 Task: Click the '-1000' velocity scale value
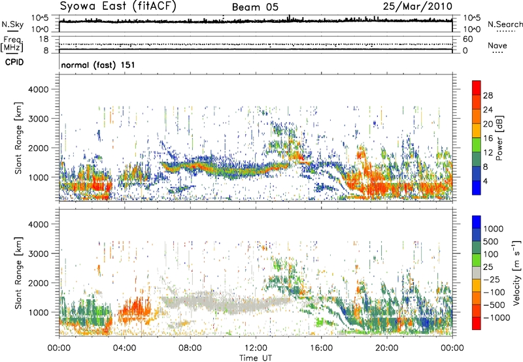coord(497,318)
